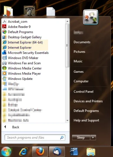Click the Back arrow triangle
Viewport: 113px width, 157px height.
pyautogui.click(x=5, y=127)
